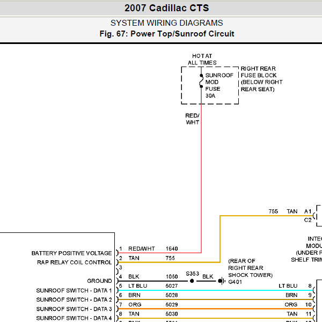Select the "SYSTEM WIRING DIAGRAMS" subtitle

(166, 23)
